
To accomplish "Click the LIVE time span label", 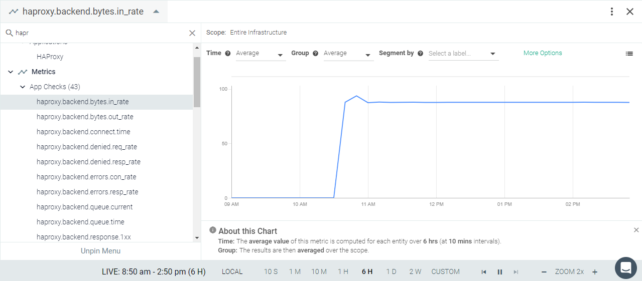I will pyautogui.click(x=154, y=271).
